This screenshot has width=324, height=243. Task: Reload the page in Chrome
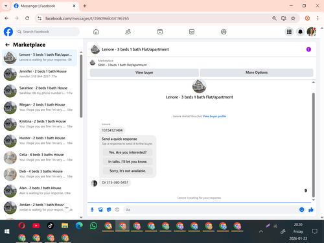(27, 18)
